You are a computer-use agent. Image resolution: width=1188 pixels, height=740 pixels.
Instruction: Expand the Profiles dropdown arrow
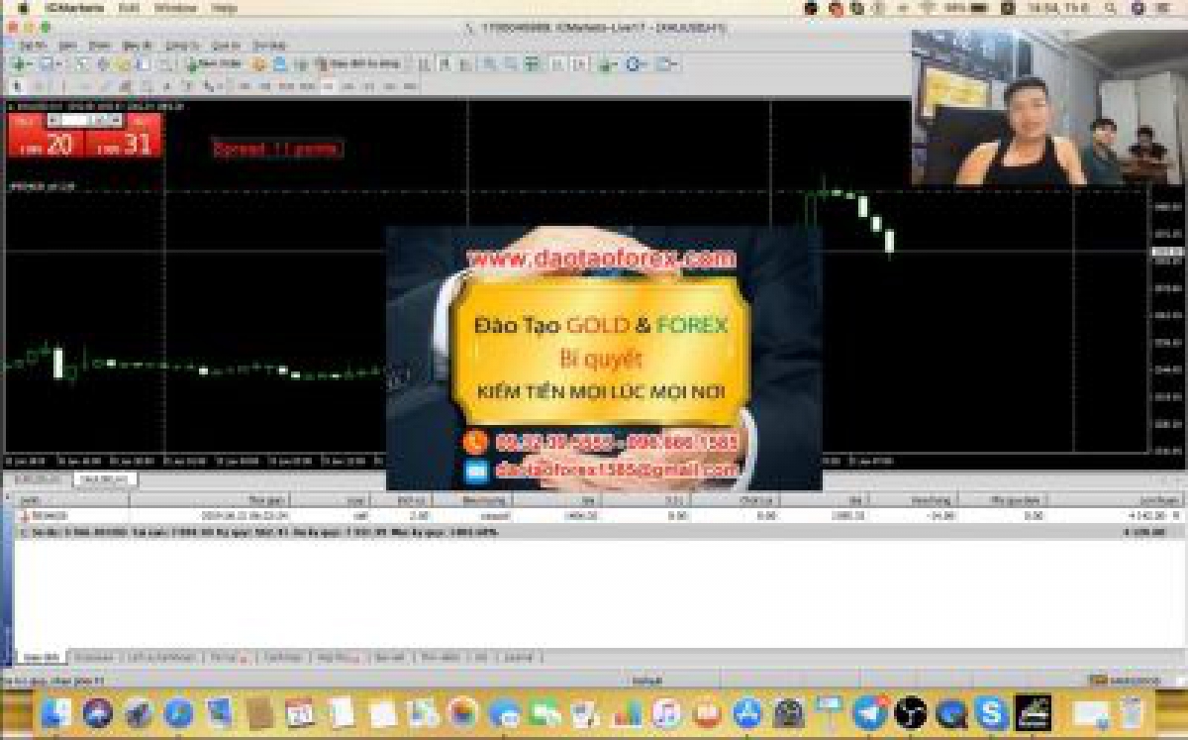59,63
